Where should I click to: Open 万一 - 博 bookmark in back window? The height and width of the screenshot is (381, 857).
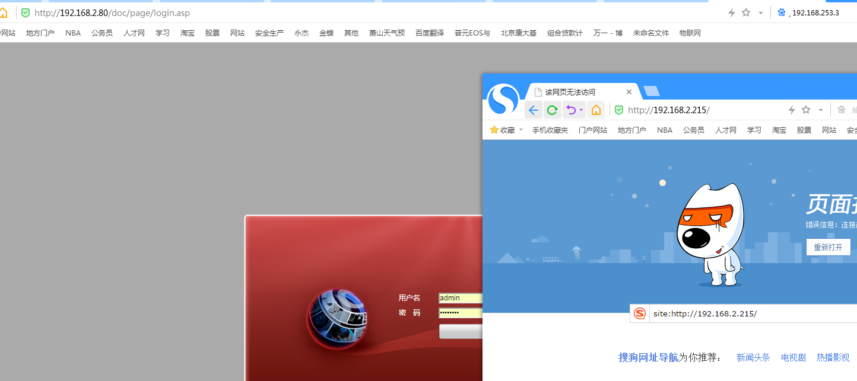tap(608, 33)
